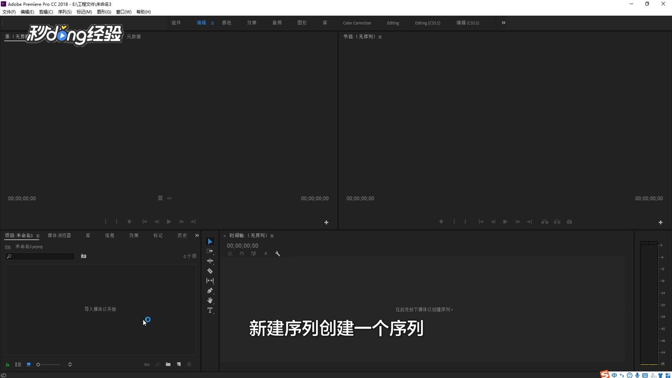Image resolution: width=672 pixels, height=378 pixels.
Task: Add marker in Program monitor
Action: click(x=441, y=222)
